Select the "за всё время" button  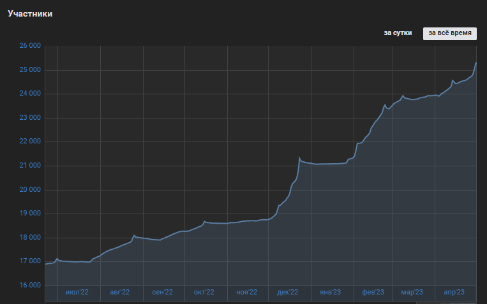click(450, 33)
